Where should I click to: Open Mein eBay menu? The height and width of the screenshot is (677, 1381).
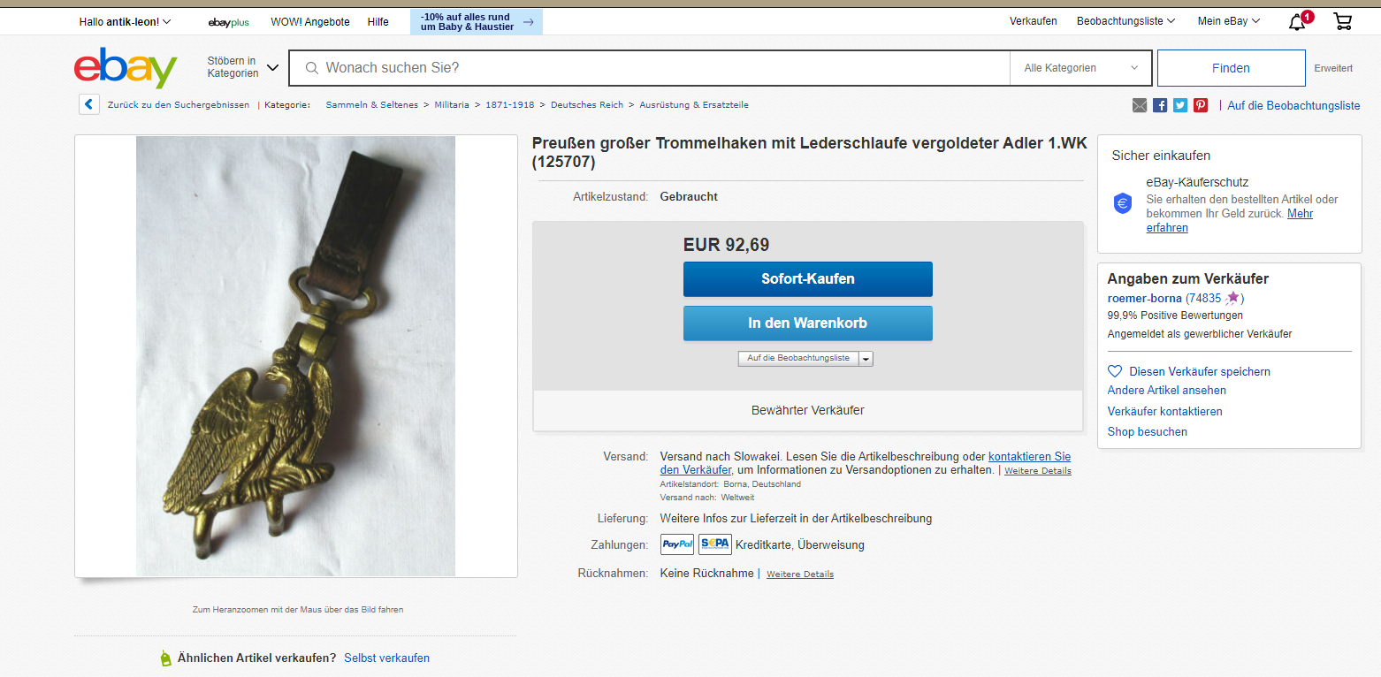1229,21
